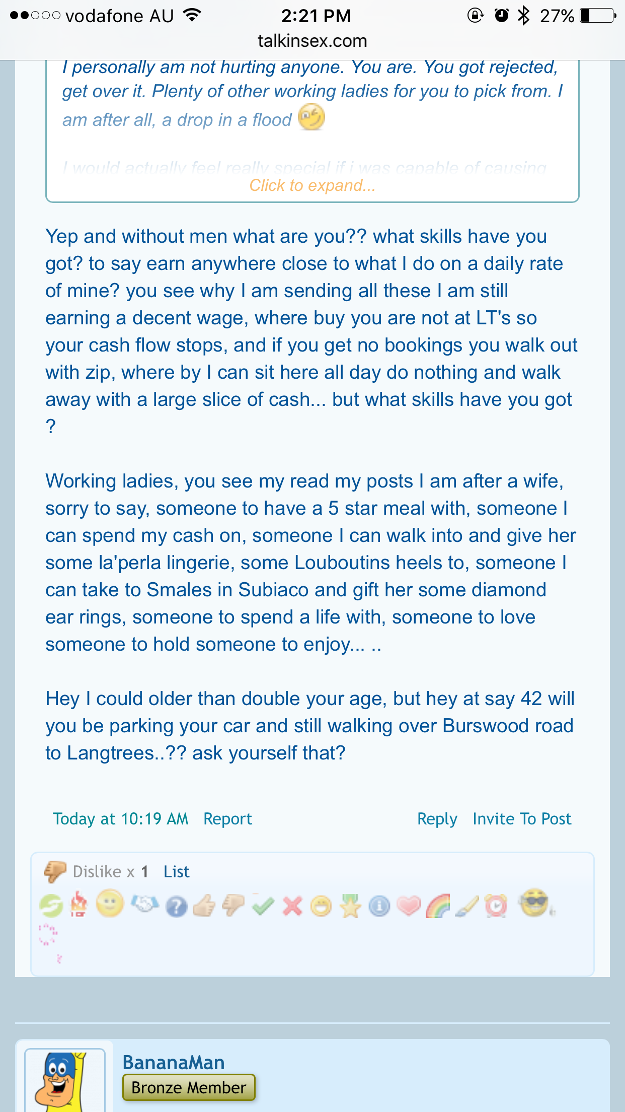Viewport: 625px width, 1112px height.
Task: Rate post with thumbs up icon
Action: 204,907
